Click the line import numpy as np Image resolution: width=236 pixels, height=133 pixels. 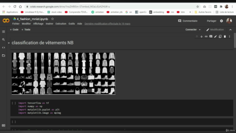coord(30,106)
